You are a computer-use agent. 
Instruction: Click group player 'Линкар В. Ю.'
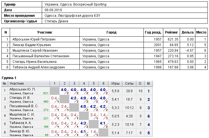click(20, 131)
